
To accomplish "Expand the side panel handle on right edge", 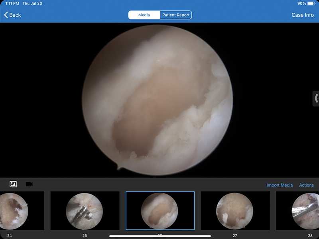I will (x=316, y=98).
